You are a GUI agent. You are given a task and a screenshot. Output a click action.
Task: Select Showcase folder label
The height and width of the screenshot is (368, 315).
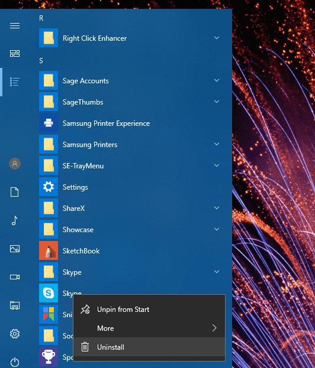(78, 230)
